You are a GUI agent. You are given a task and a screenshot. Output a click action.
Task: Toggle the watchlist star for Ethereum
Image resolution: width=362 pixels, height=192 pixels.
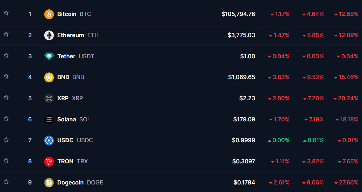click(6, 34)
